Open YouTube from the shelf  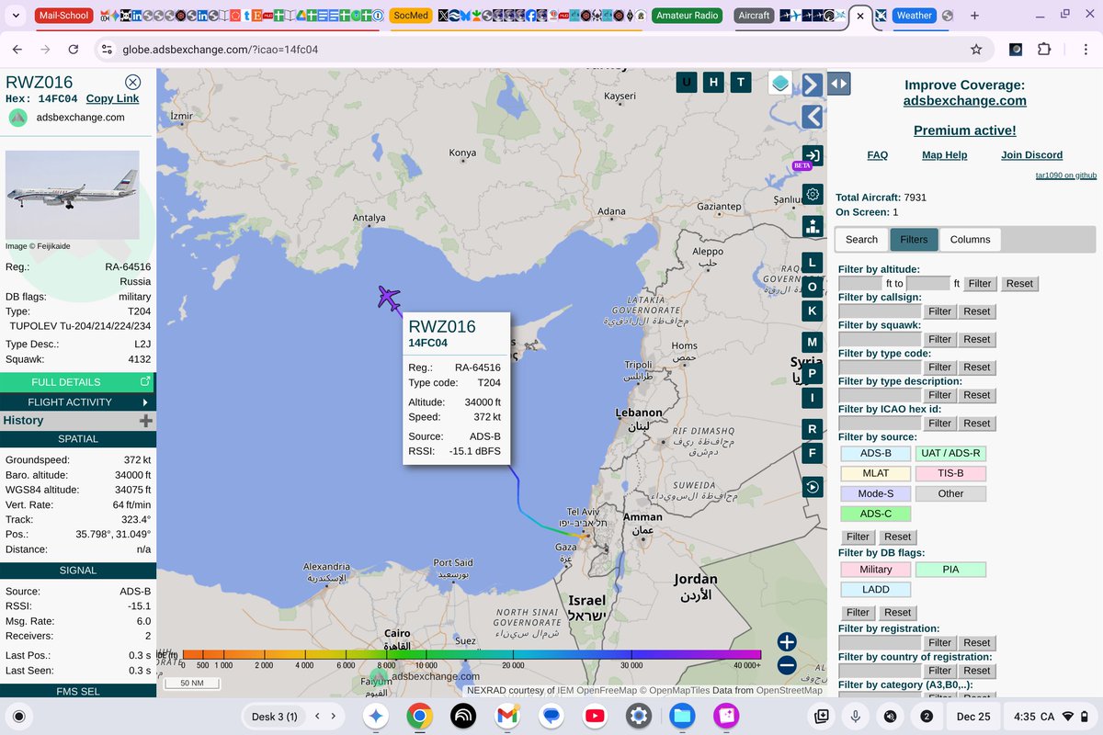[595, 716]
